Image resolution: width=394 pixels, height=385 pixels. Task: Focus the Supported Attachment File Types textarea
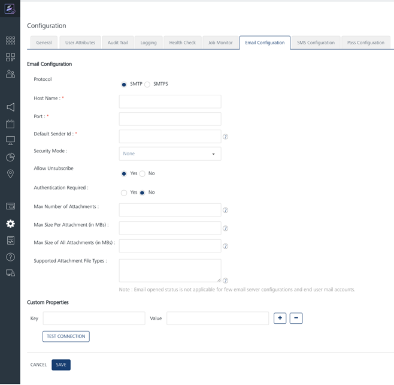[x=170, y=270]
